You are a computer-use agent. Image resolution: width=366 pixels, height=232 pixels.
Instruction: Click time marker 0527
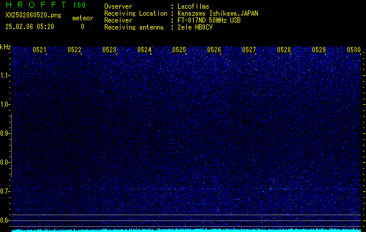pos(249,50)
